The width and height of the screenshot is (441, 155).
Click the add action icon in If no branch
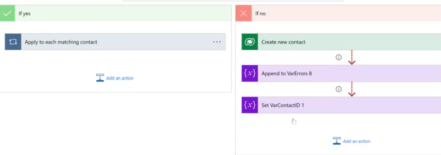336,141
